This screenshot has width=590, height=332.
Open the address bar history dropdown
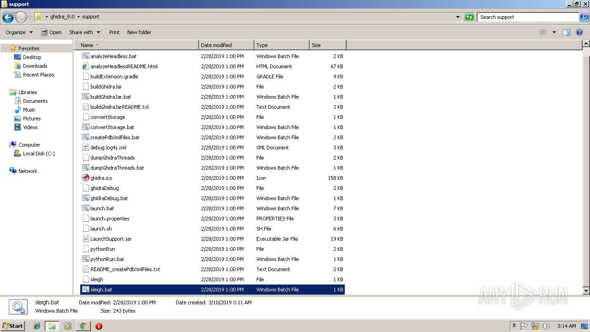458,17
